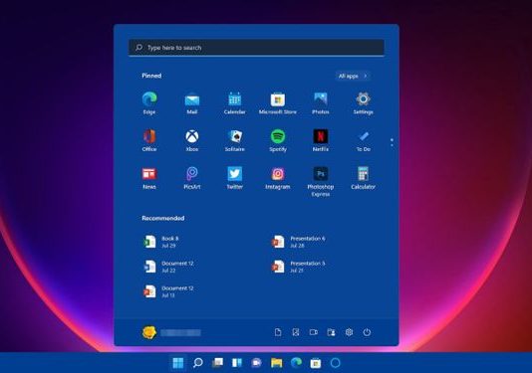
Task: Open the Edge pinned app
Action: 149,103
